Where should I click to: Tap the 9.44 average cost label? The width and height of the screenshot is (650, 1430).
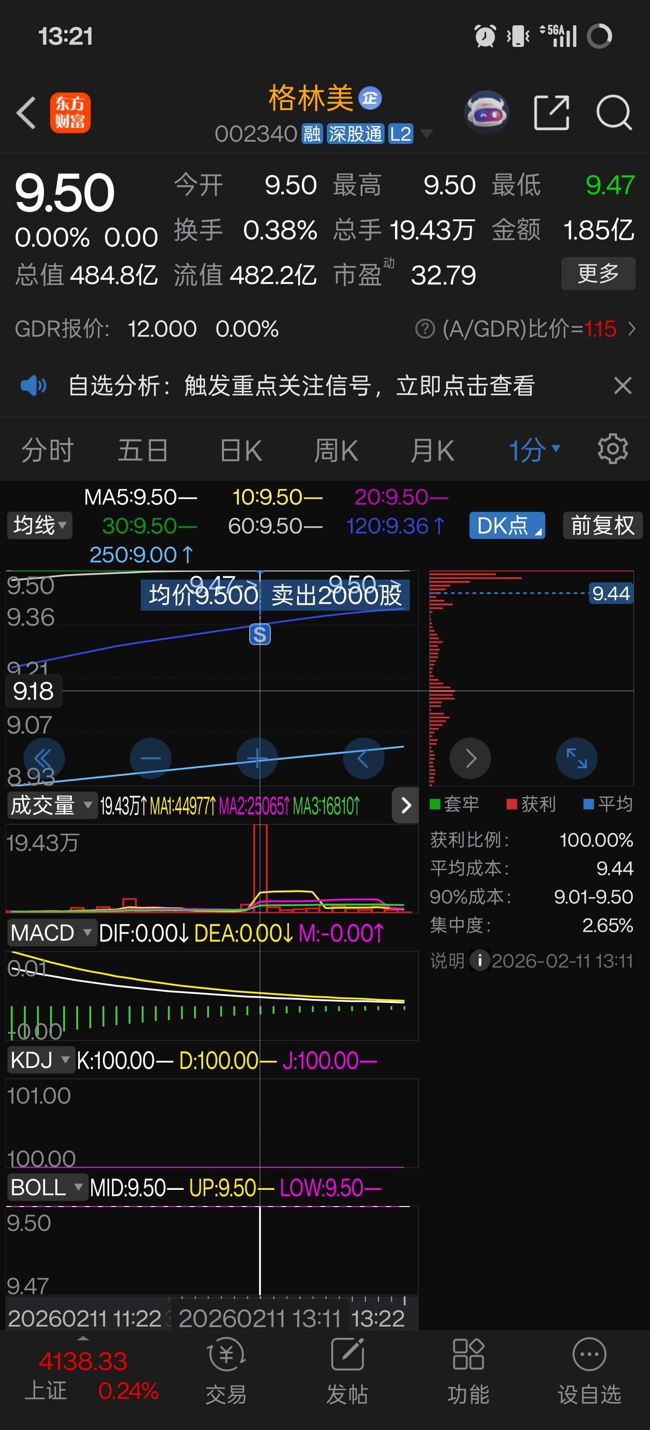tap(611, 593)
